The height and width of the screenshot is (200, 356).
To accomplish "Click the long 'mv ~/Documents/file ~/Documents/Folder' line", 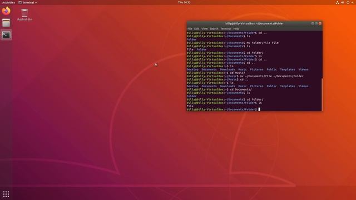I will pos(245,76).
